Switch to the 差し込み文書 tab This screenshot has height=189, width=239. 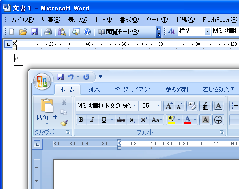coord(219,89)
